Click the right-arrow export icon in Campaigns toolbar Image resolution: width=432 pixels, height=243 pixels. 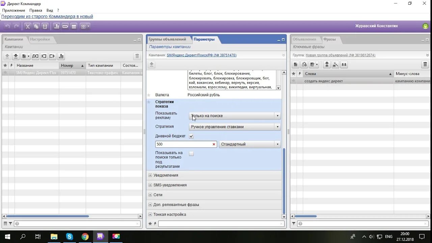(x=52, y=56)
